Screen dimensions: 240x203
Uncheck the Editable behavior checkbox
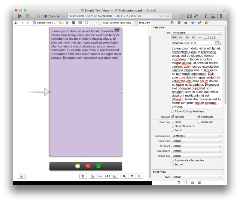(x=172, y=117)
